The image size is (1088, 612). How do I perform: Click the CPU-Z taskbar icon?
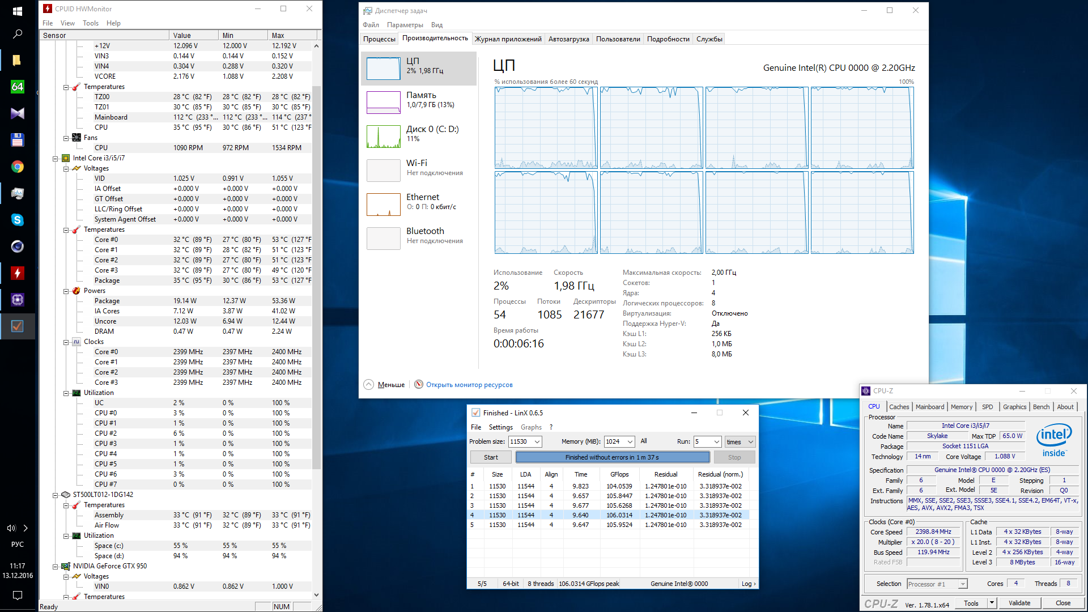[x=17, y=300]
